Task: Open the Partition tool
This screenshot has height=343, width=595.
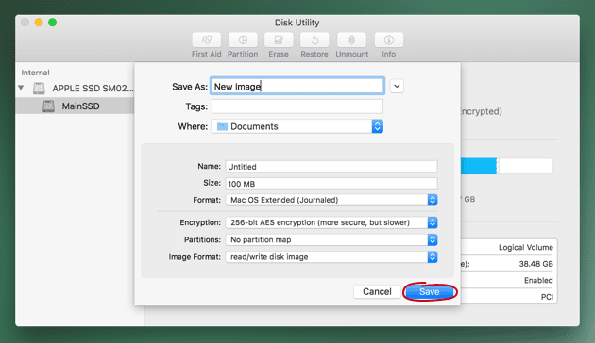Action: click(x=243, y=41)
